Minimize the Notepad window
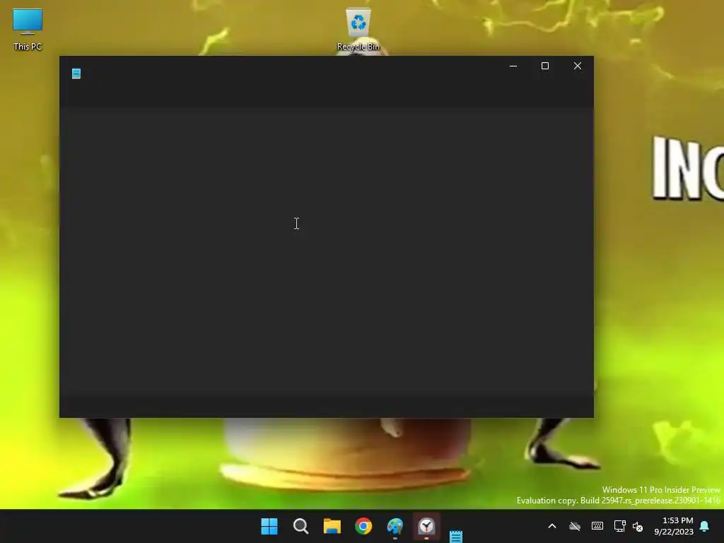724x543 pixels. coord(513,66)
